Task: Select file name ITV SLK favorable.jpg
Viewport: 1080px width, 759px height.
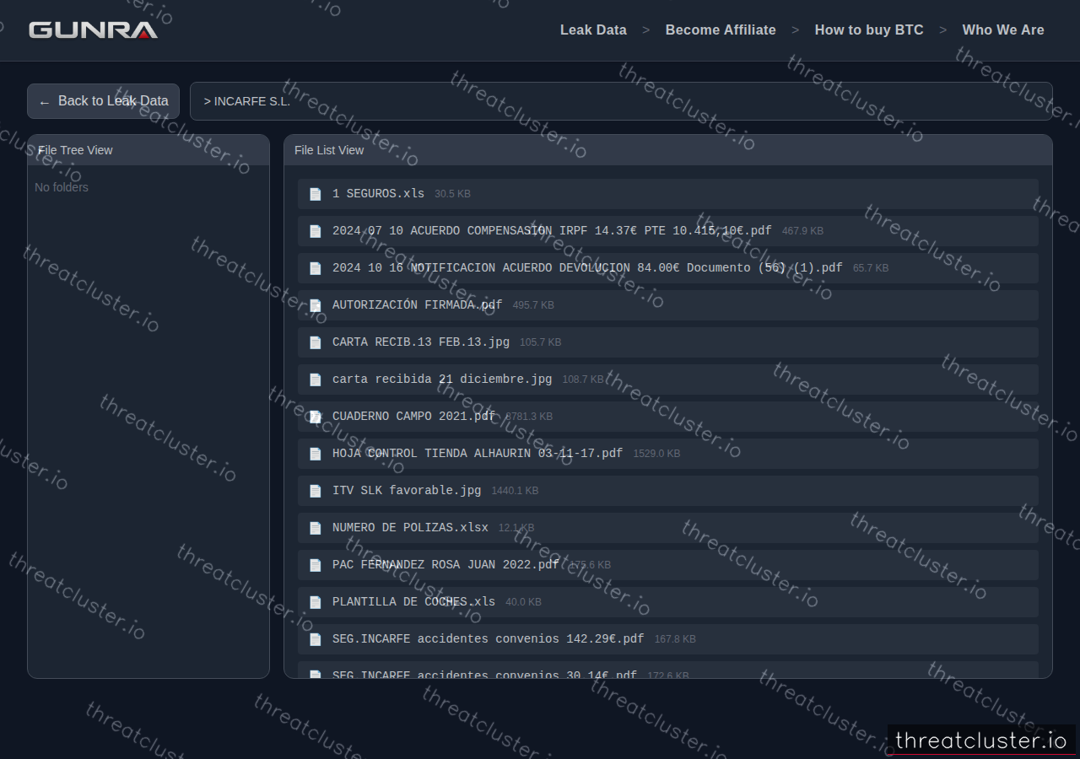Action: 407,491
